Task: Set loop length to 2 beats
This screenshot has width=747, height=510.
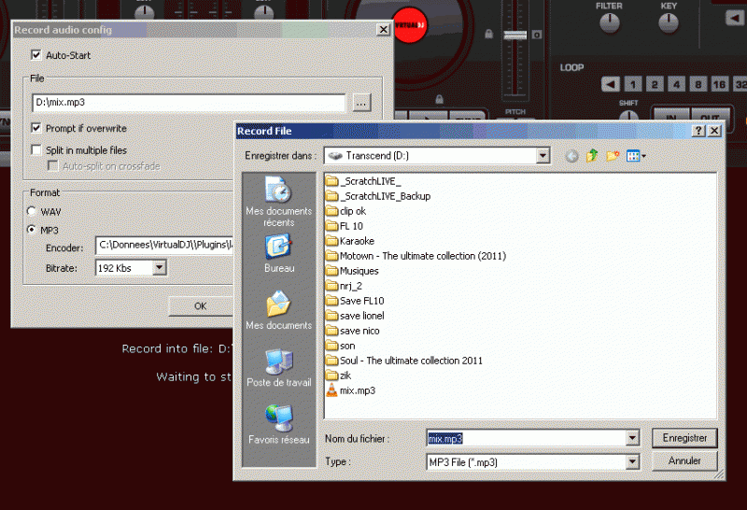Action: point(655,84)
